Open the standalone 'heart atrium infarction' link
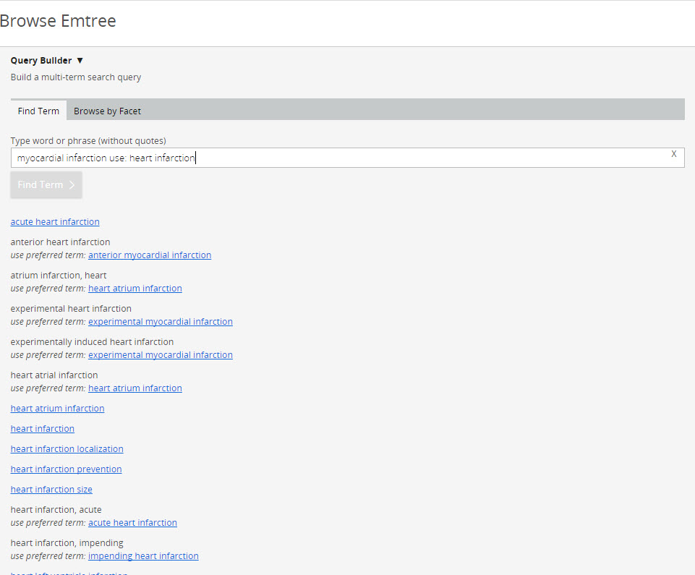Image resolution: width=695 pixels, height=575 pixels. point(57,409)
